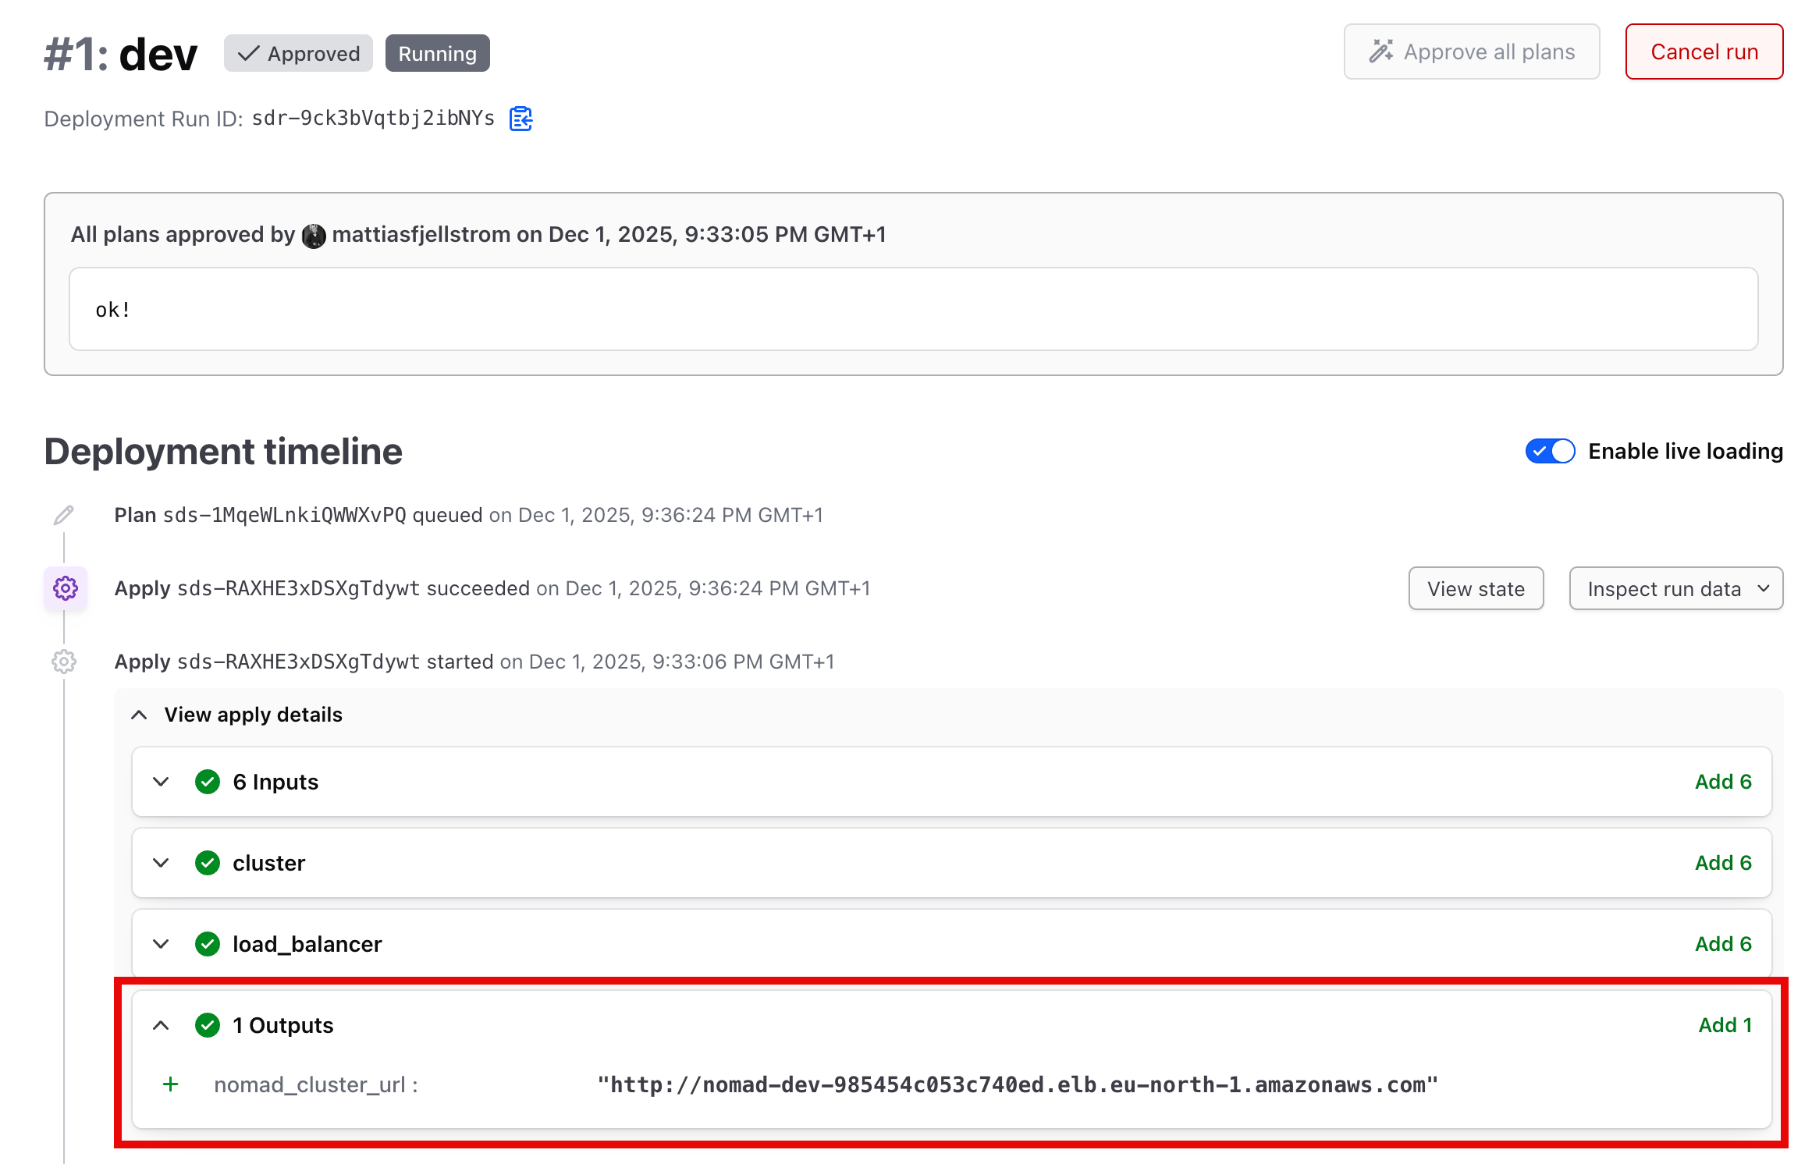This screenshot has height=1164, width=1812.
Task: Open the Inspect run data dropdown
Action: [x=1675, y=588]
